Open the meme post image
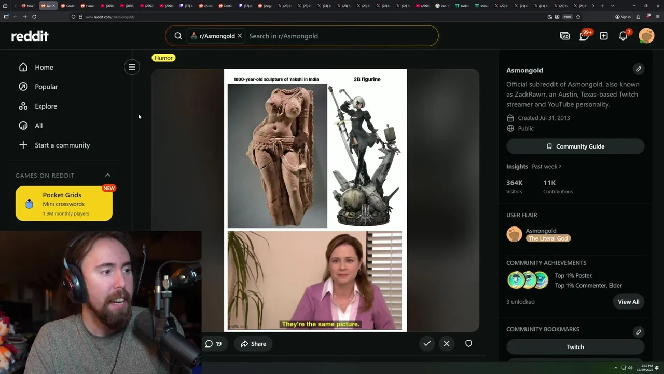 point(315,200)
